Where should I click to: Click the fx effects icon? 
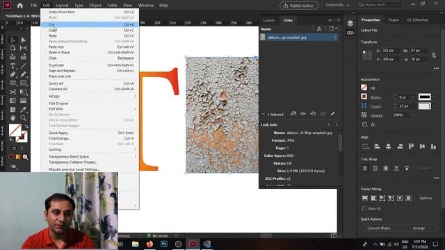(x=373, y=125)
